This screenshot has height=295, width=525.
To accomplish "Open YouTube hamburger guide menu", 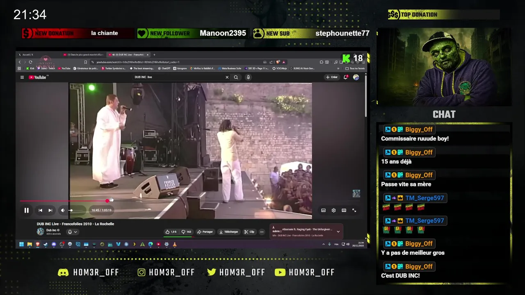I will pyautogui.click(x=22, y=77).
